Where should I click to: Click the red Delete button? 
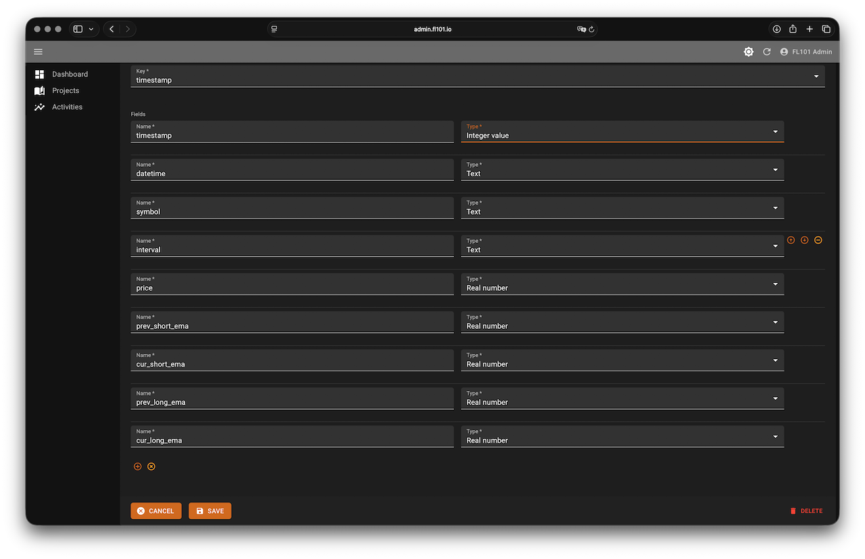[x=806, y=511]
